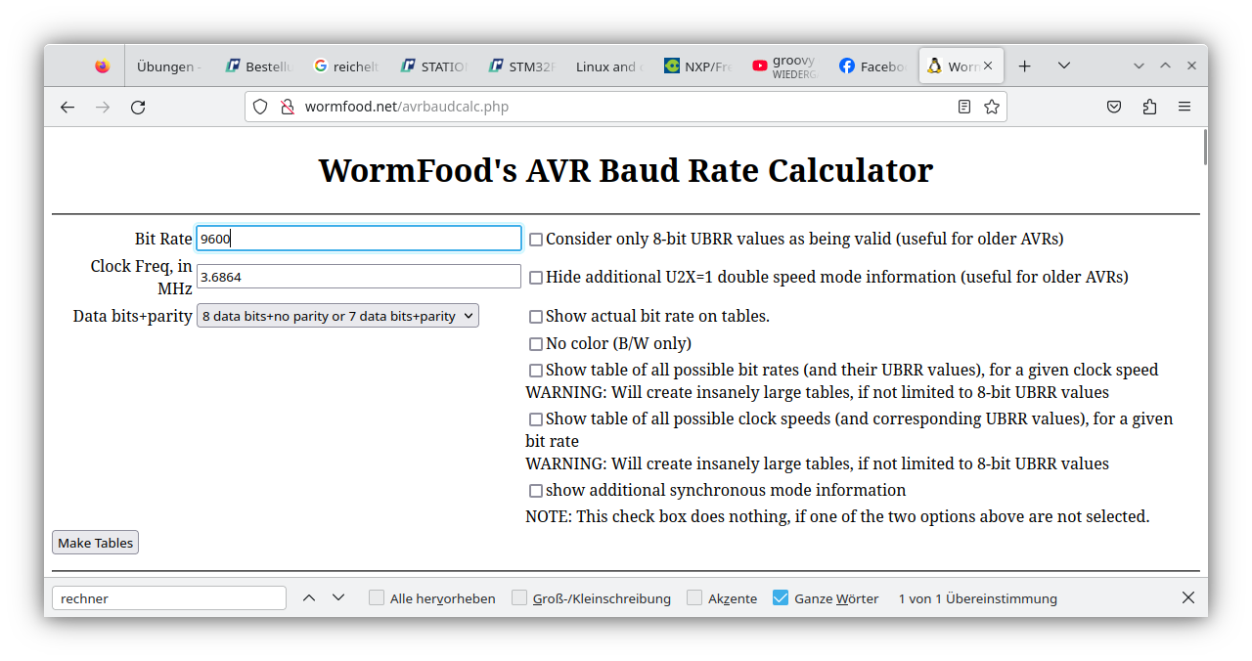Screen dimensions: 1252x661
Task: Jump to next search match arrow
Action: pos(337,597)
